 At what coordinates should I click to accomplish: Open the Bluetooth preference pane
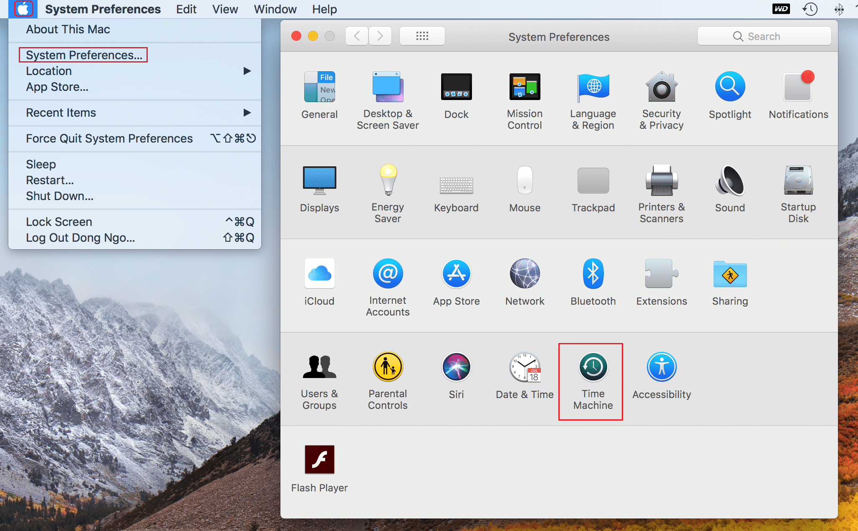point(593,274)
